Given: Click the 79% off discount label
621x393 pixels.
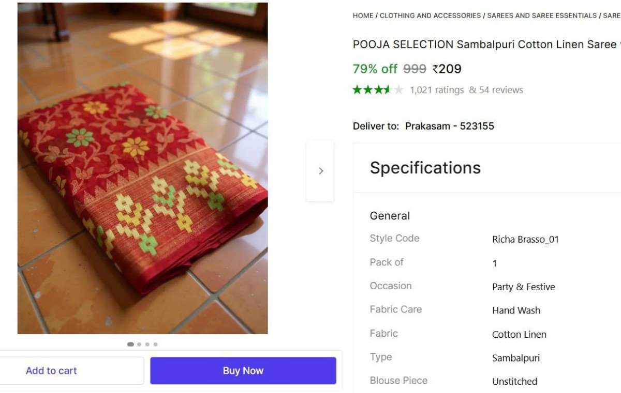Looking at the screenshot, I should (x=375, y=69).
